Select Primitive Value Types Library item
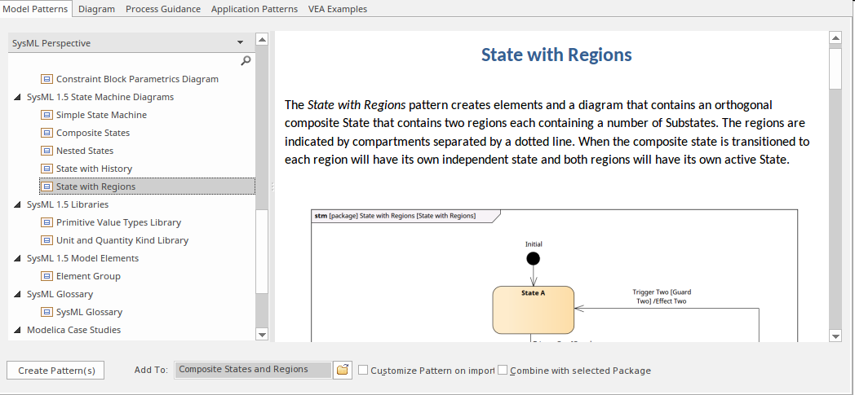Image resolution: width=855 pixels, height=395 pixels. (x=118, y=222)
